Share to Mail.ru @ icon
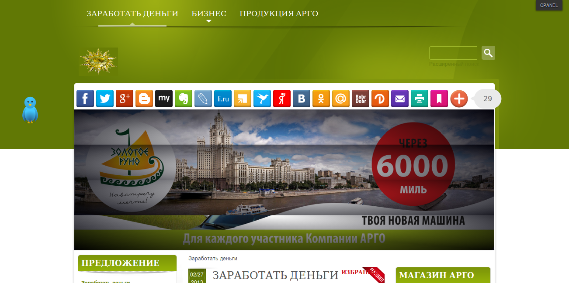This screenshot has width=569, height=283. [341, 99]
